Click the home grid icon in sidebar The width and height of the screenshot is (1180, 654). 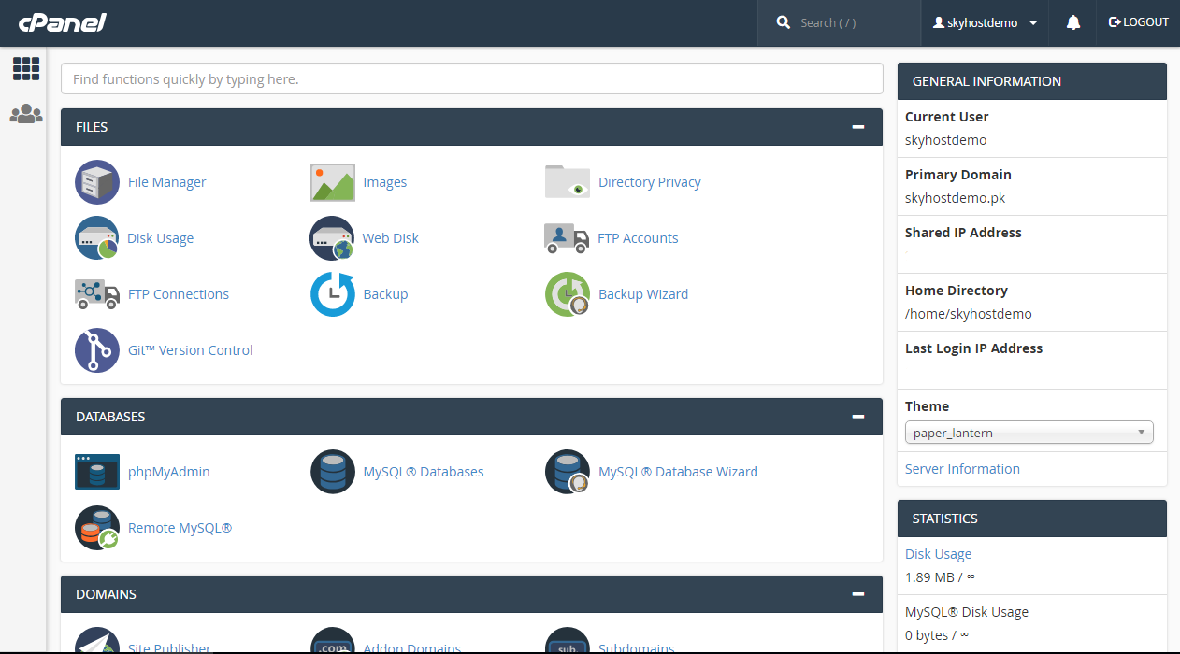coord(26,68)
